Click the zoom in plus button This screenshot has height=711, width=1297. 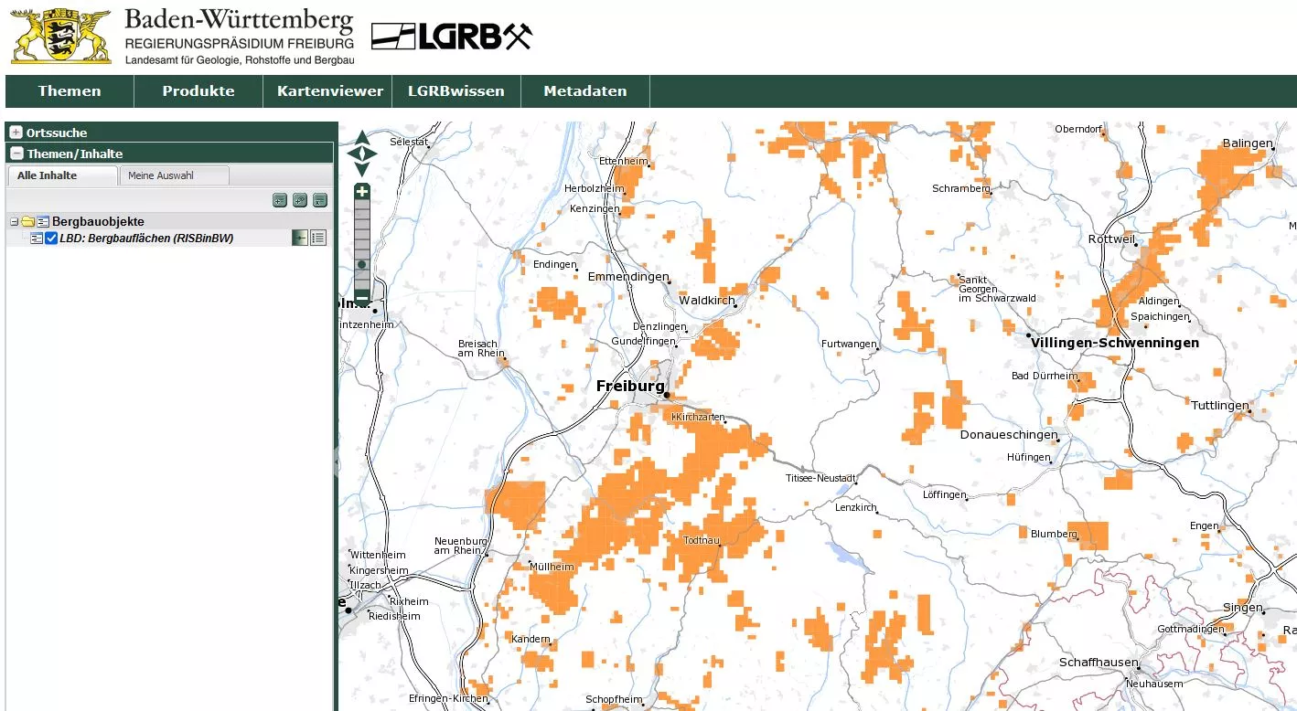pos(362,191)
